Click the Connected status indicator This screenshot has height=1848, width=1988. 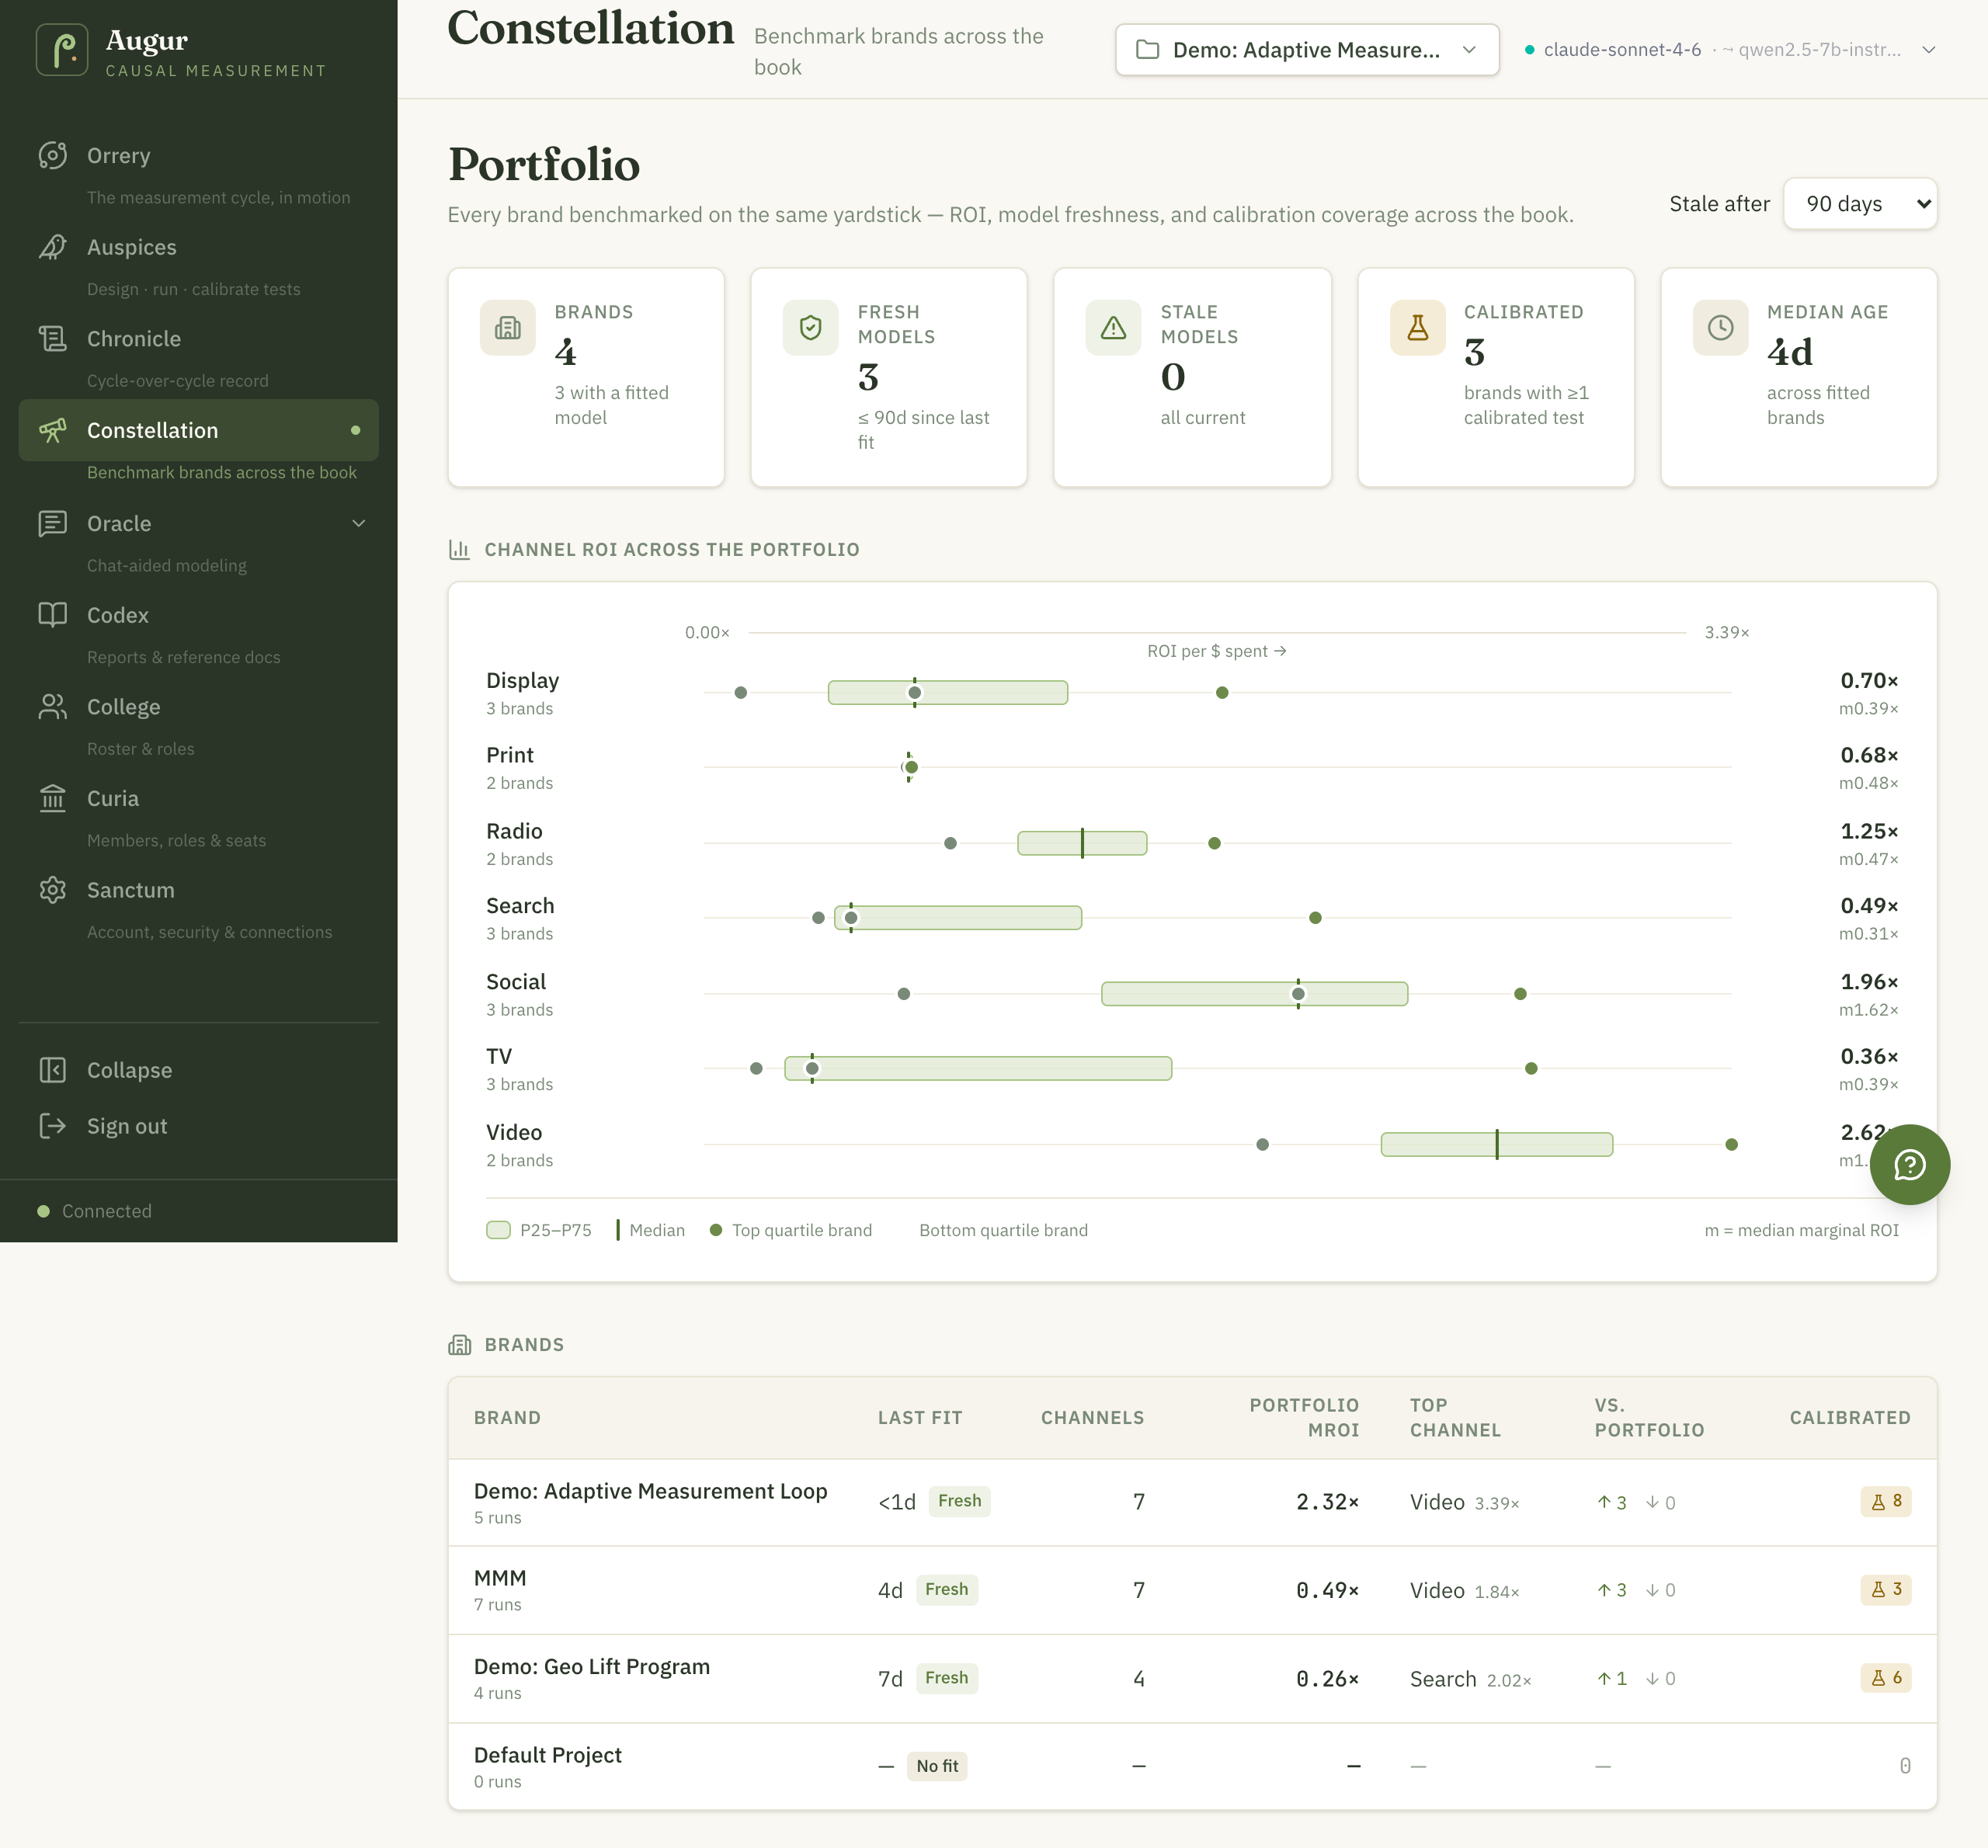point(95,1211)
